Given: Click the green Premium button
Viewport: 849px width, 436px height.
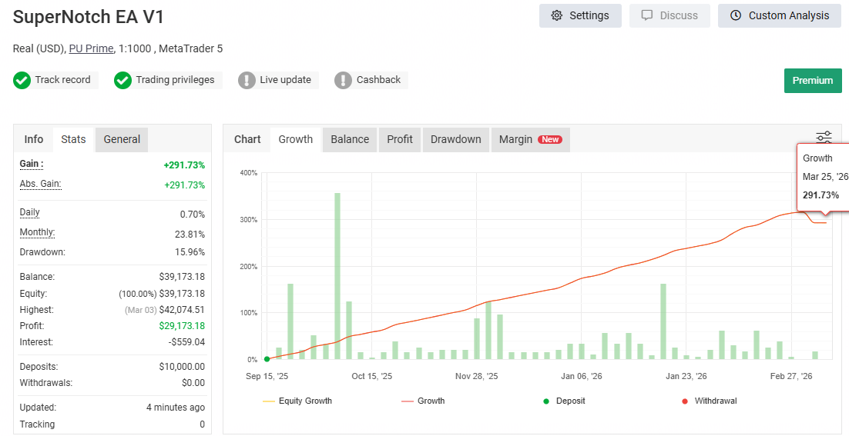Looking at the screenshot, I should pyautogui.click(x=813, y=81).
